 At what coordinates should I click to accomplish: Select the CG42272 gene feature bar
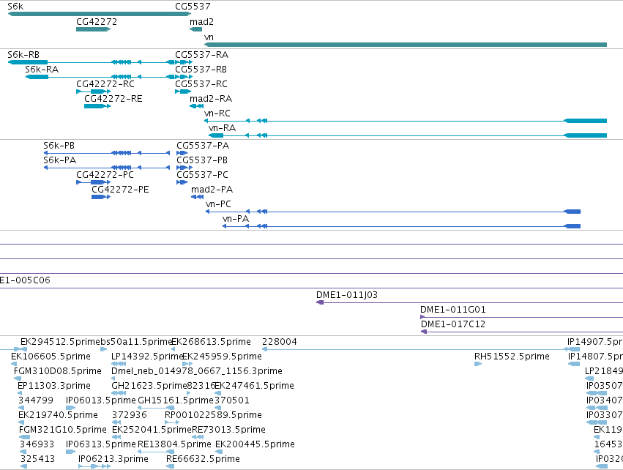pos(94,29)
